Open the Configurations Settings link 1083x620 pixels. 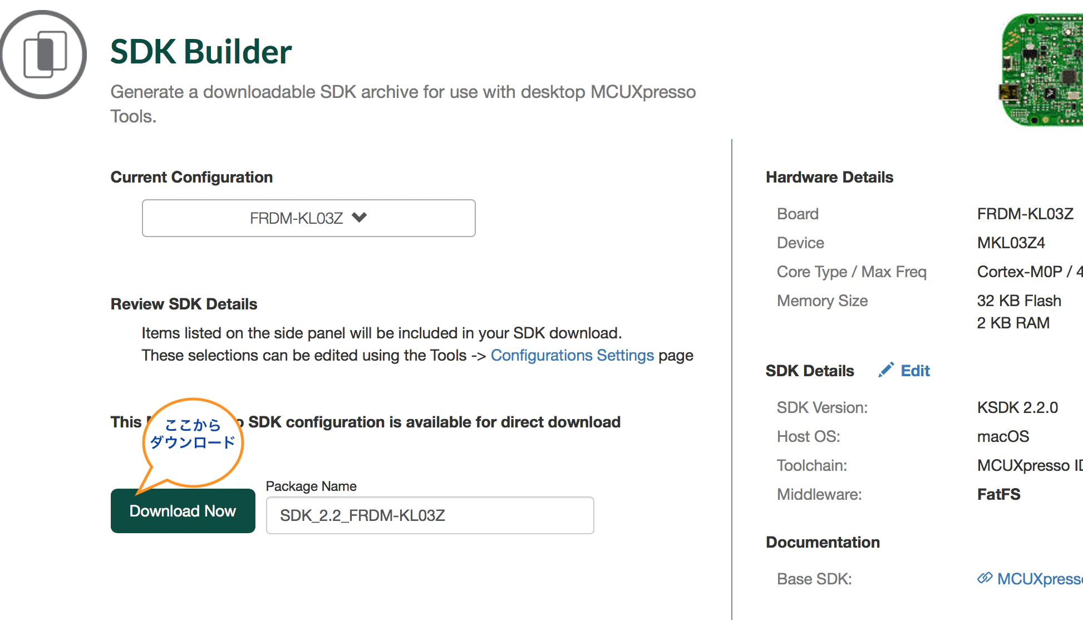(572, 355)
